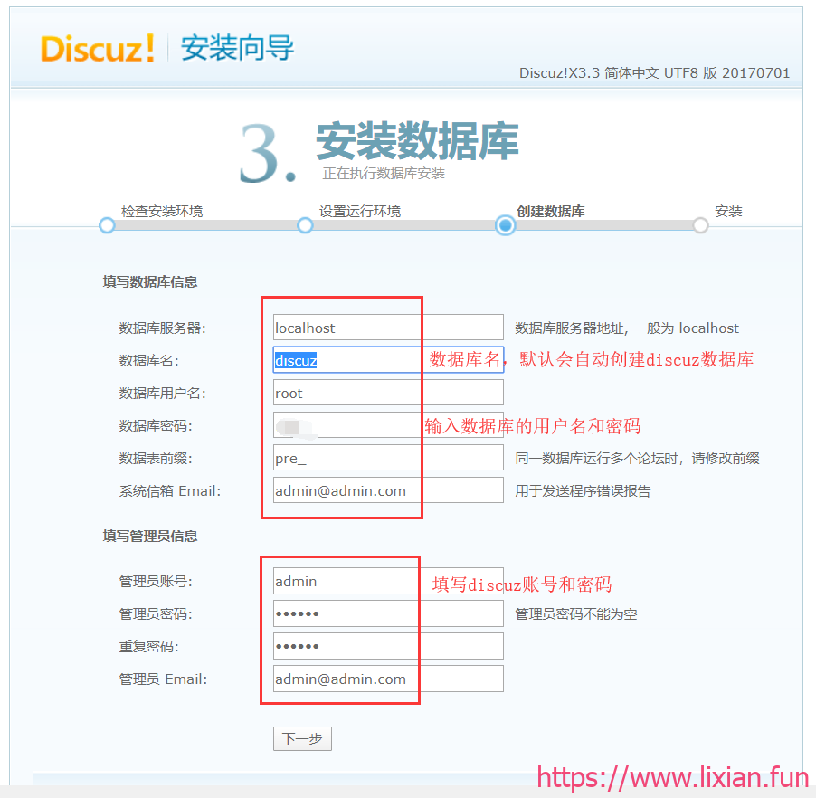Click the 创建数据库 active step circle
This screenshot has height=798, width=816.
505,225
